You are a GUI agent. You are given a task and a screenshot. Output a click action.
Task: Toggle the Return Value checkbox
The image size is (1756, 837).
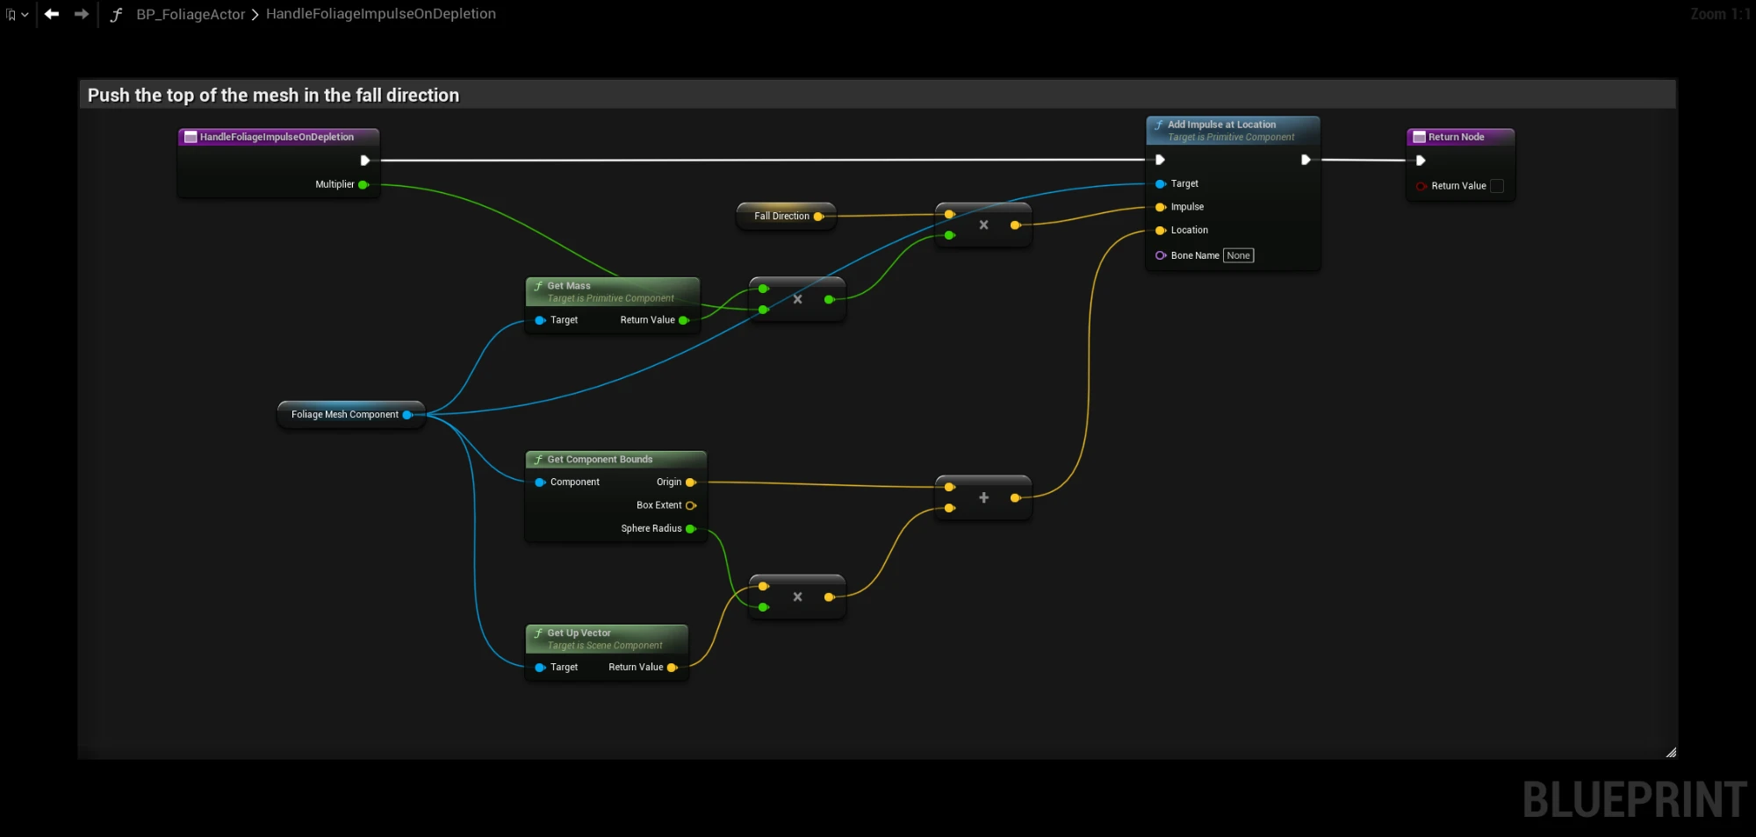tap(1497, 186)
